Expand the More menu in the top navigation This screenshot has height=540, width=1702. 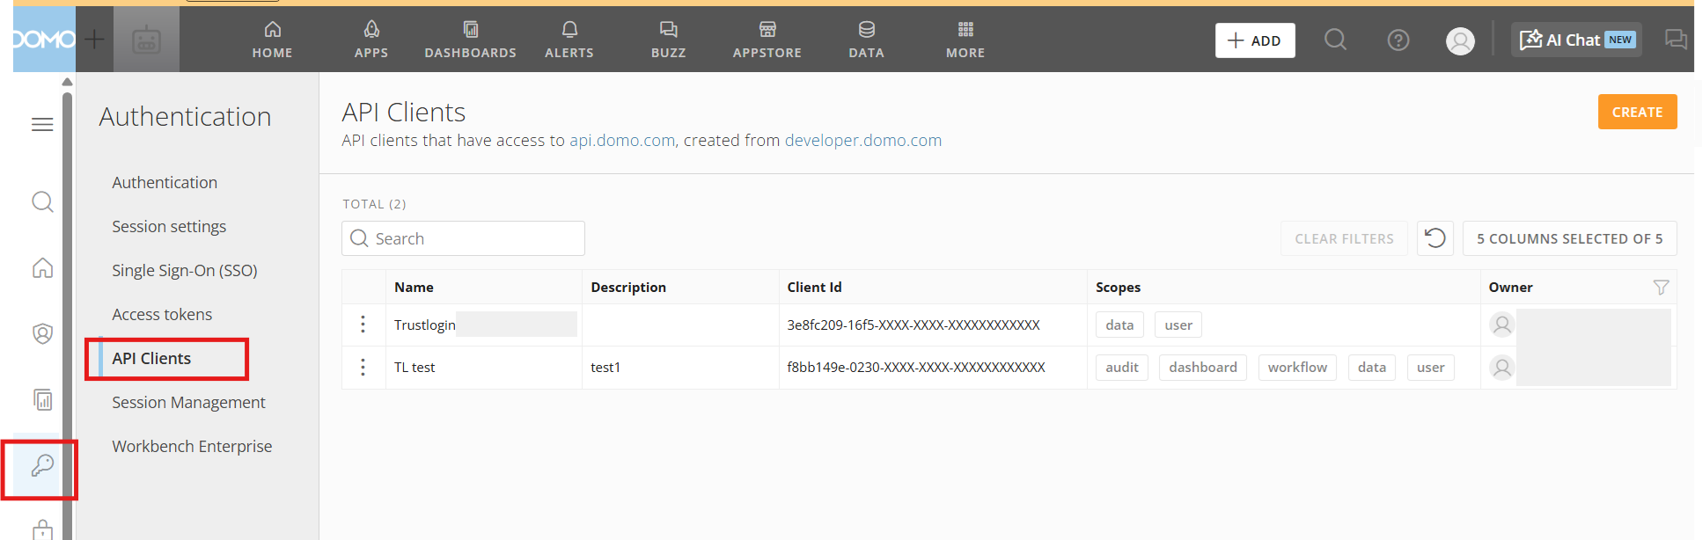click(x=965, y=40)
